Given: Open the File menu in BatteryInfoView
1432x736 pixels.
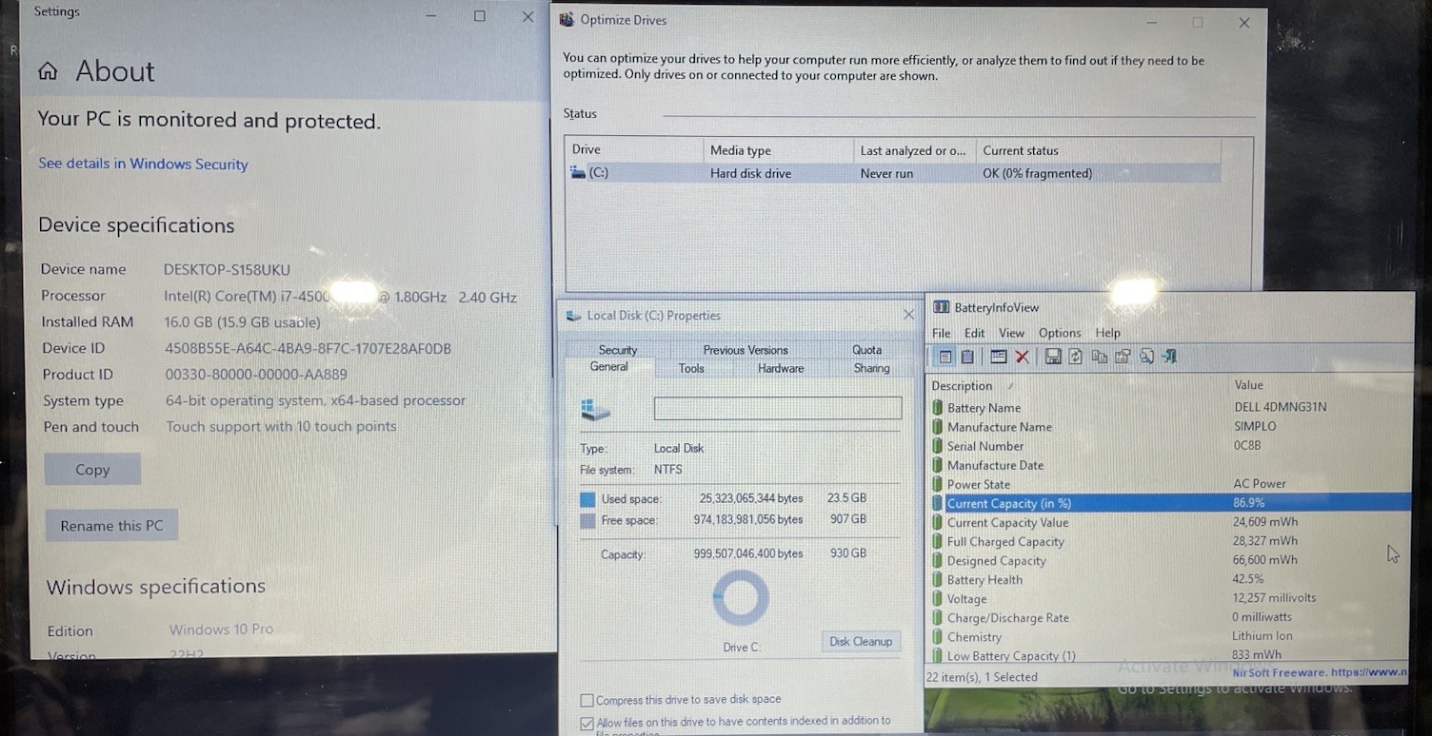Looking at the screenshot, I should click(x=942, y=333).
